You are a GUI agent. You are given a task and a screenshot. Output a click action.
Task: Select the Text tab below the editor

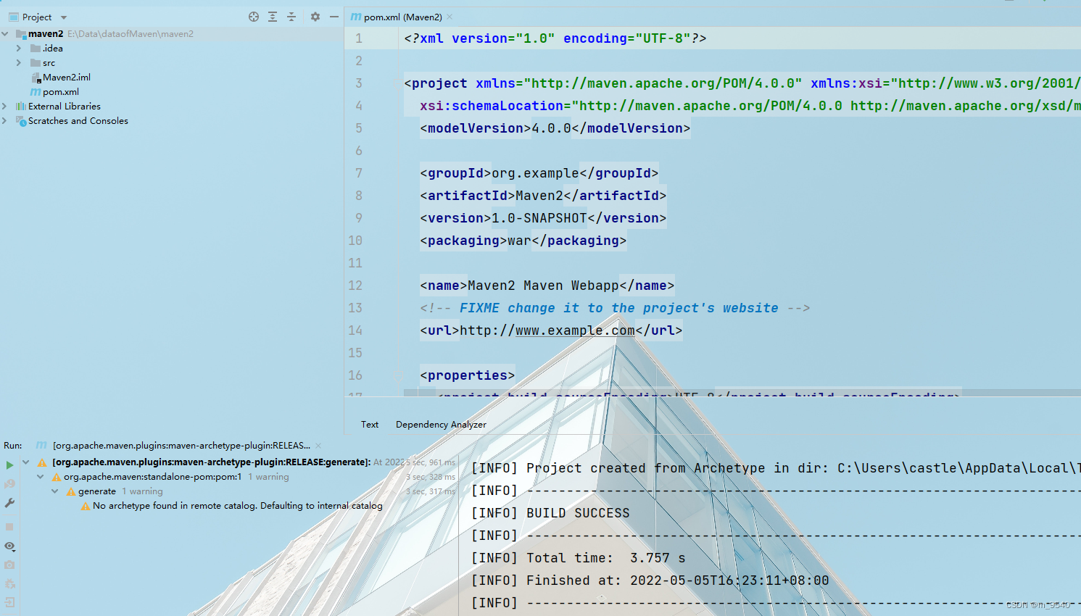370,424
